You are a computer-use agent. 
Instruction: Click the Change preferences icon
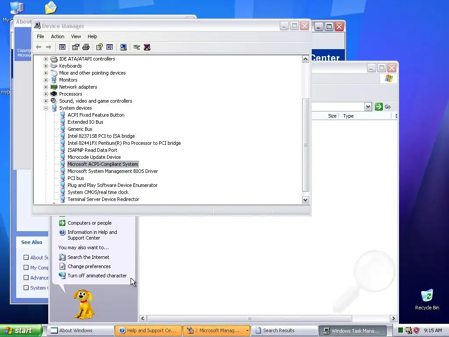(62, 266)
